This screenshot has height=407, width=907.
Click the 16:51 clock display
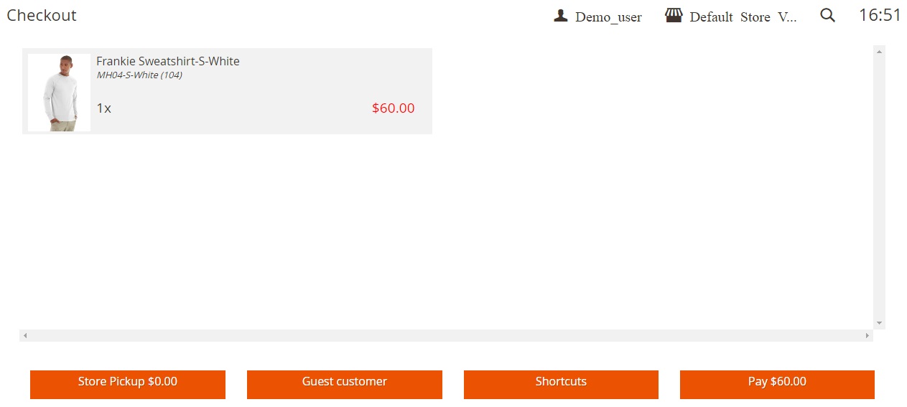(x=880, y=16)
